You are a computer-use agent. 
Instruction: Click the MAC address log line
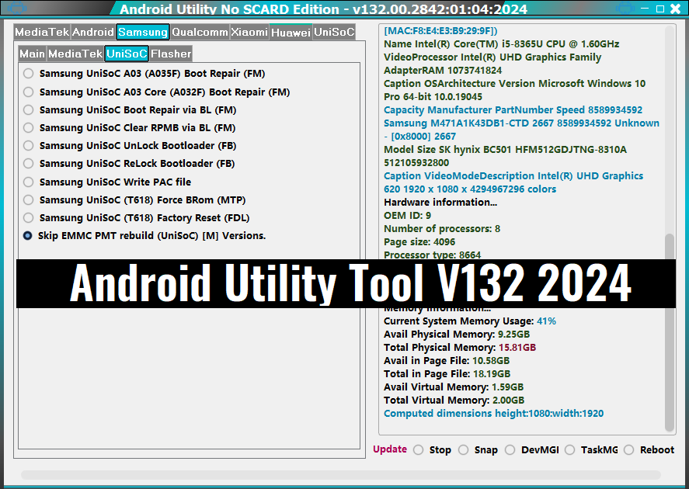[440, 31]
